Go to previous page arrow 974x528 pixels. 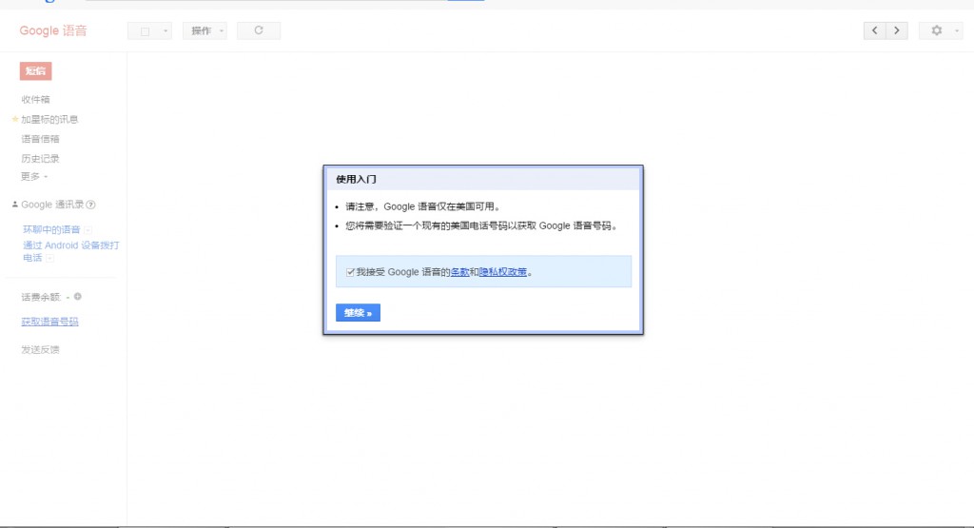(875, 30)
